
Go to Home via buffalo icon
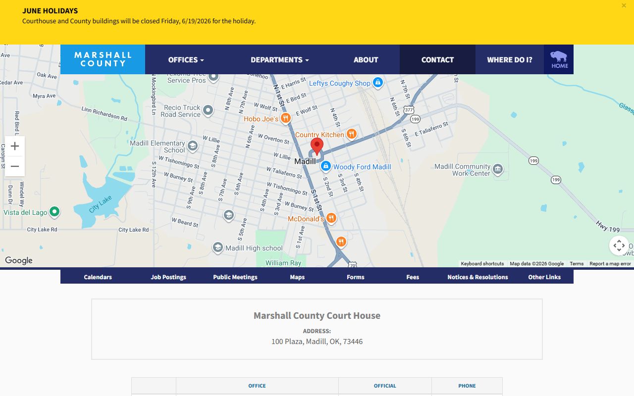(559, 60)
